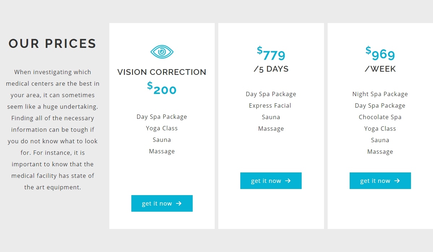Get the Vision Correction $200 plan now

(x=162, y=203)
